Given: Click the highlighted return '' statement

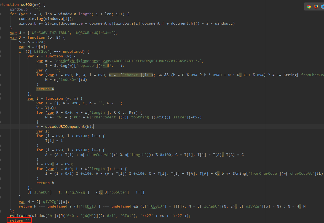Looking at the screenshot, I should point(21,220).
